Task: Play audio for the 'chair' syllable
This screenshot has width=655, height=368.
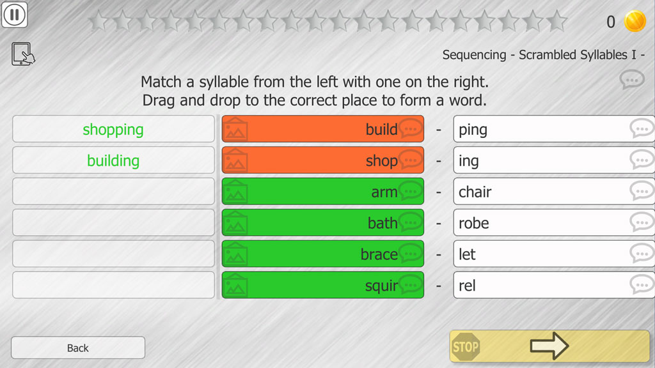Action: point(642,192)
